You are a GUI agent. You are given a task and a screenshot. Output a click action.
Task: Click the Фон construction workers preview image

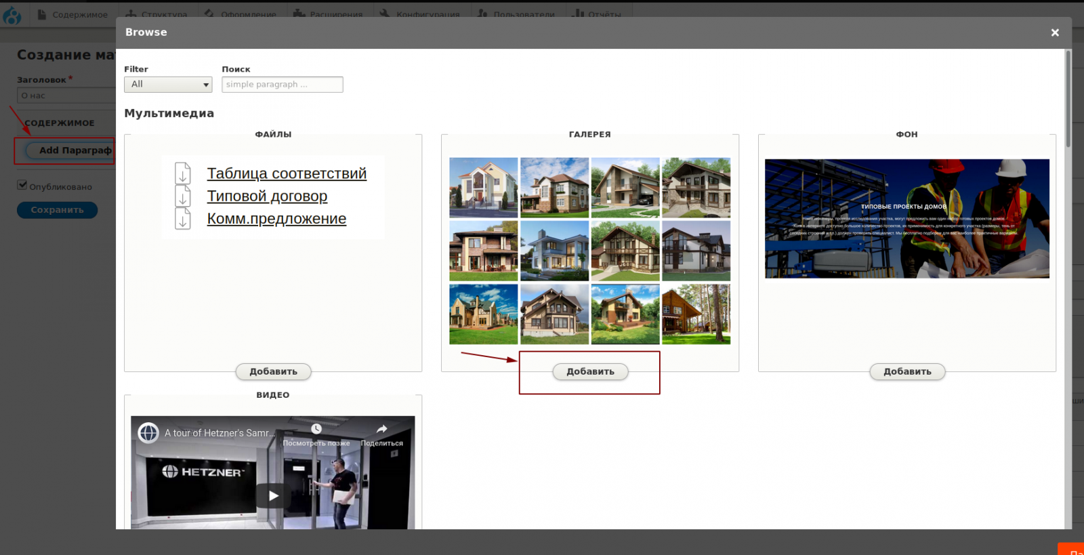tap(907, 219)
